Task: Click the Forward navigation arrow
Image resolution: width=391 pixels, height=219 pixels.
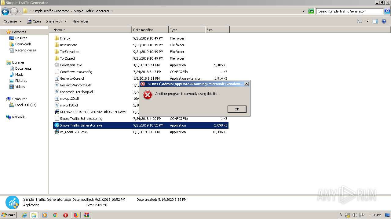Action: pyautogui.click(x=14, y=12)
